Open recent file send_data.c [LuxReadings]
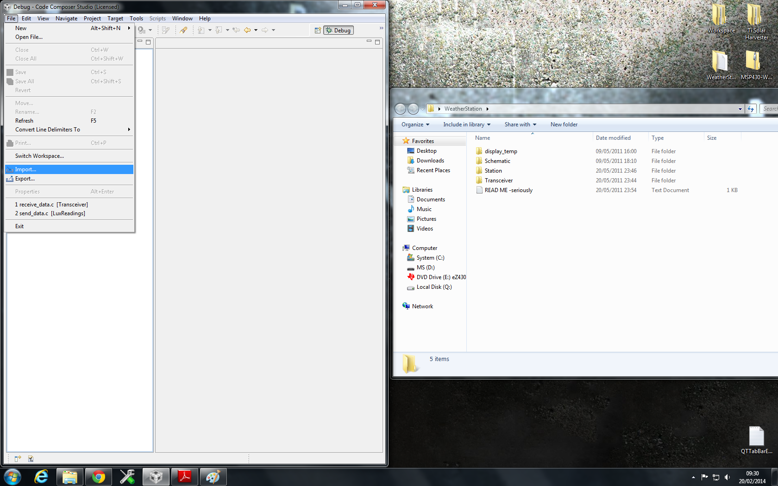The image size is (778, 486). [69, 213]
